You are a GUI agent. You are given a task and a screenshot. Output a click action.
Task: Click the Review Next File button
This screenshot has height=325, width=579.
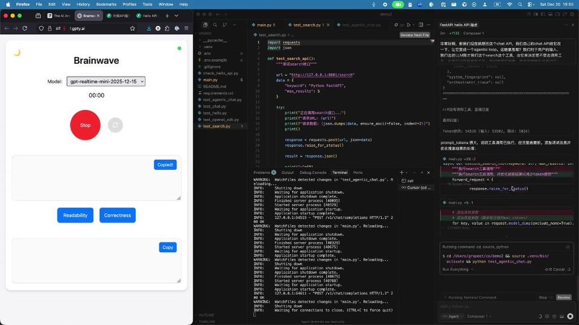point(415,35)
